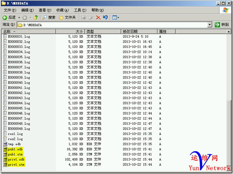Sort by the Size (大小) column header
Image resolution: width=233 pixels, height=174 pixels.
(x=70, y=31)
